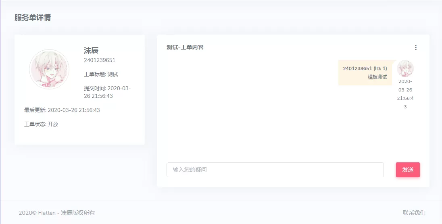Click the 最后更新 timestamp line

pyautogui.click(x=62, y=110)
